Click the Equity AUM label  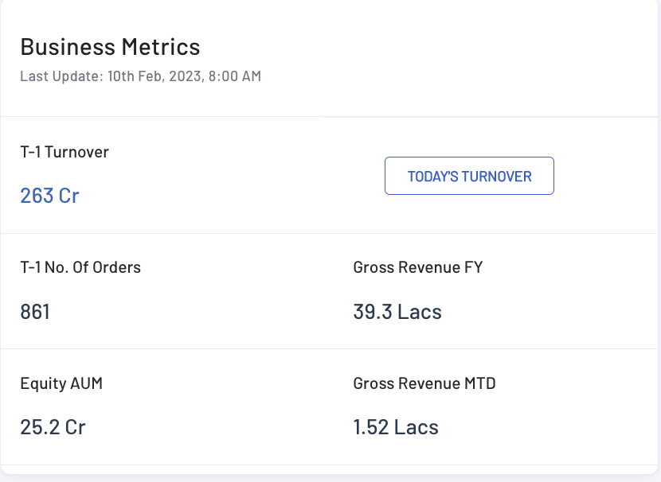tap(61, 383)
